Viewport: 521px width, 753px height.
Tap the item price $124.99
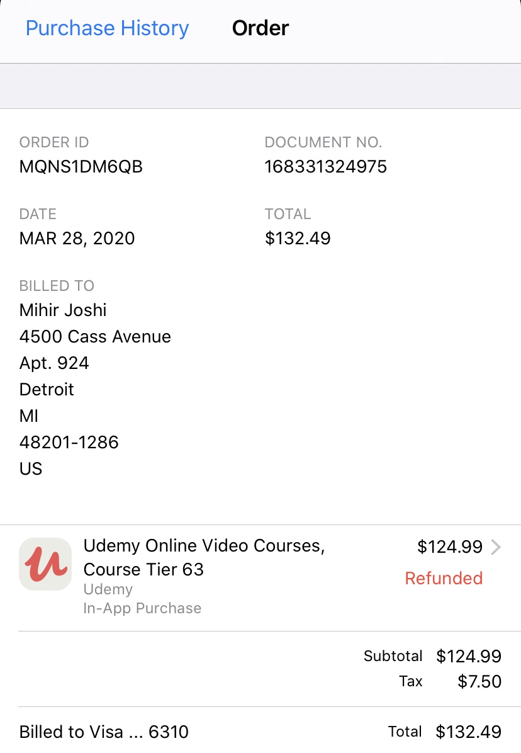click(449, 547)
